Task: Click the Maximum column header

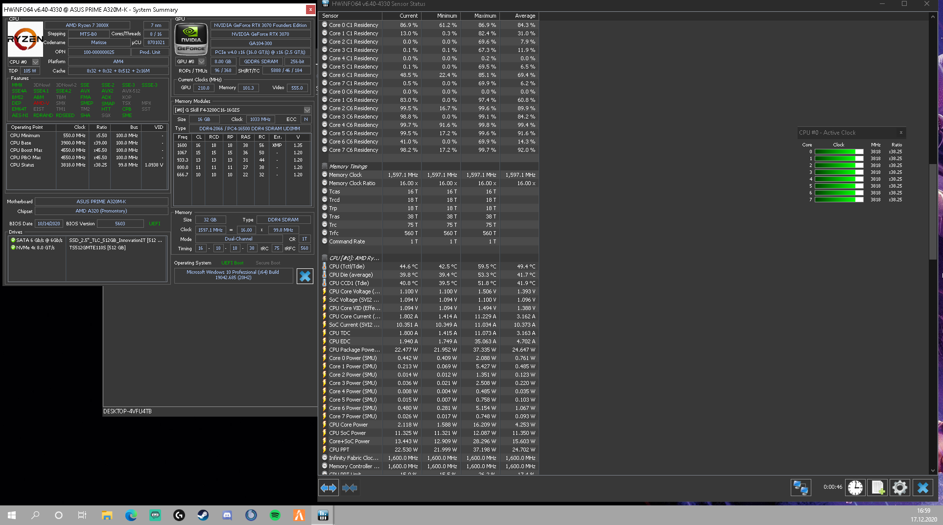Action: (480, 16)
